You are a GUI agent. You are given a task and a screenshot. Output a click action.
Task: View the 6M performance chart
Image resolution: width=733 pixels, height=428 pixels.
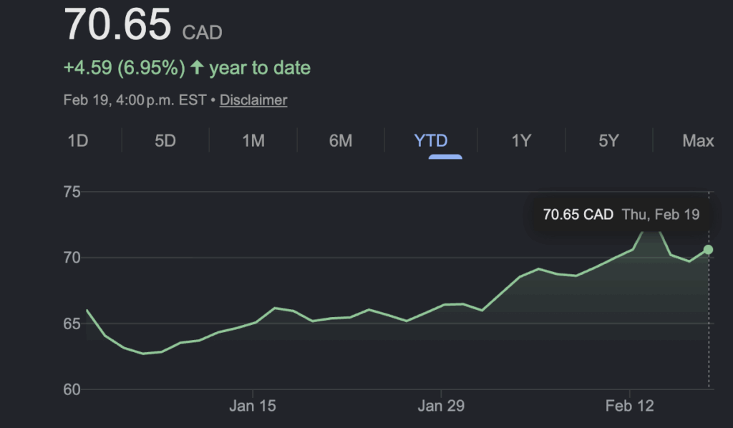pos(339,141)
